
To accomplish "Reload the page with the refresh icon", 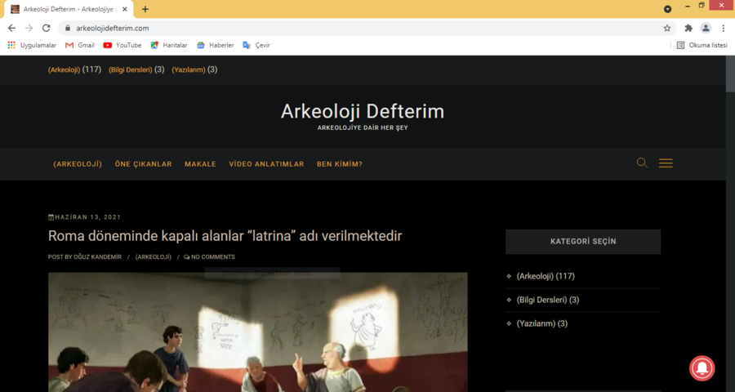I will coord(46,28).
